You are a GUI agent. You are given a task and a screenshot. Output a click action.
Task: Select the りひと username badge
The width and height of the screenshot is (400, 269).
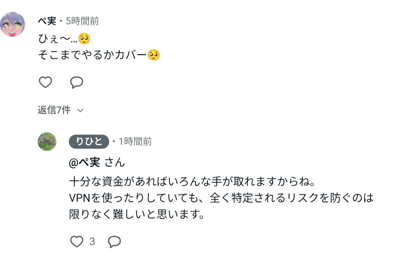(x=89, y=141)
